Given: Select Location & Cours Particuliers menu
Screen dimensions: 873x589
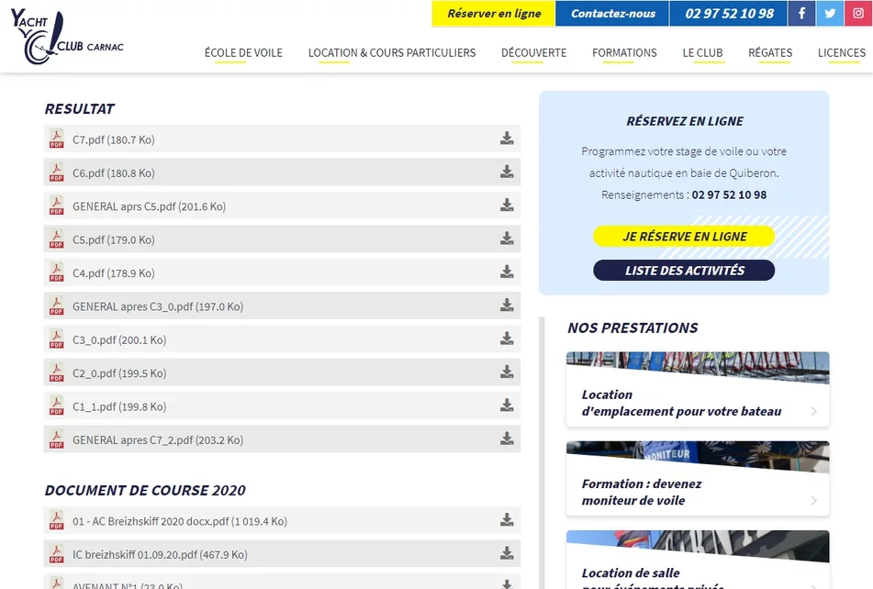Looking at the screenshot, I should (x=392, y=53).
